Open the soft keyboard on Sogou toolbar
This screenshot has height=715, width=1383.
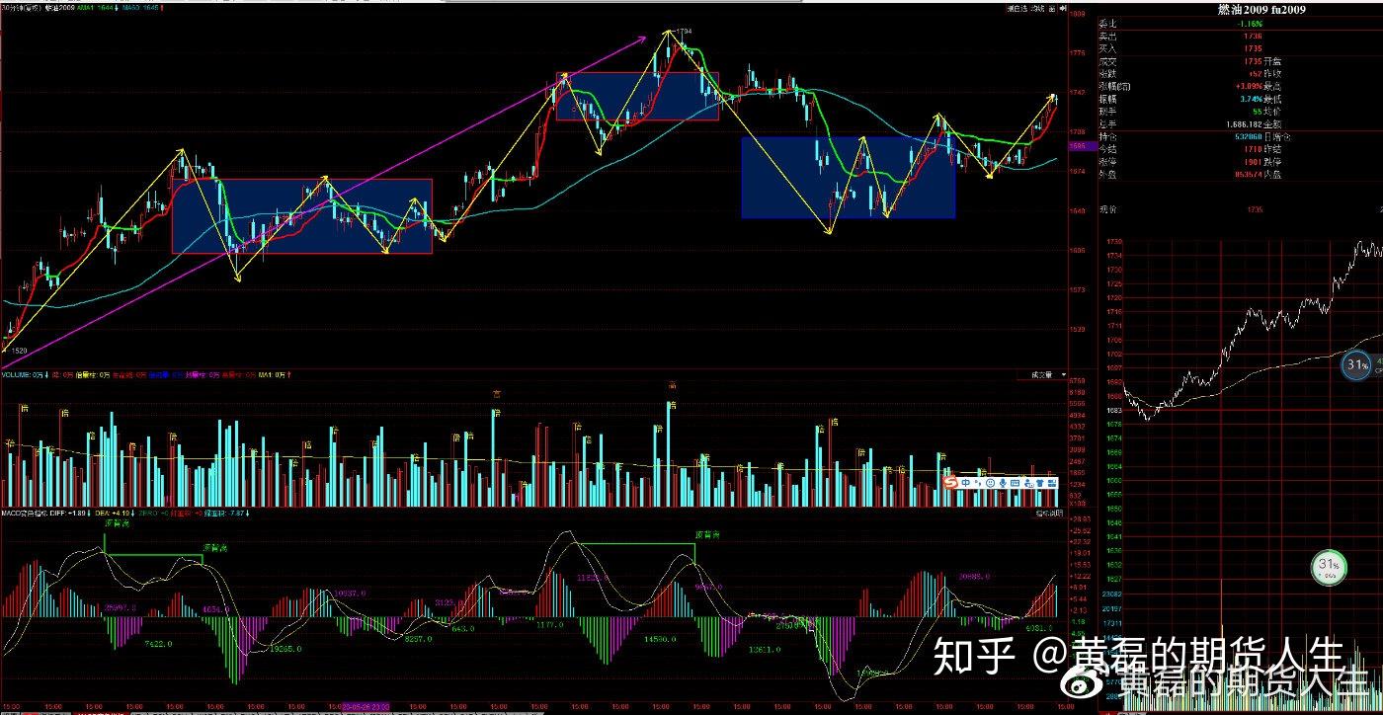(1016, 483)
